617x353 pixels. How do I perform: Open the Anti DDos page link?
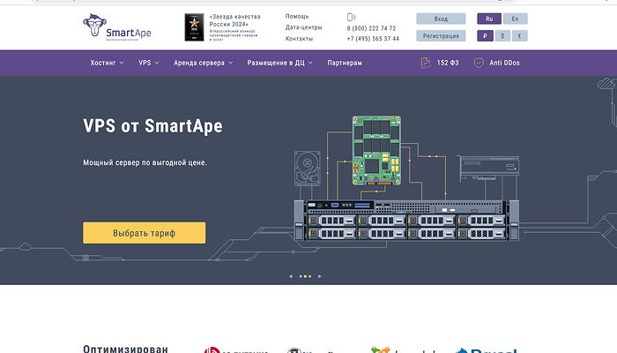[504, 63]
